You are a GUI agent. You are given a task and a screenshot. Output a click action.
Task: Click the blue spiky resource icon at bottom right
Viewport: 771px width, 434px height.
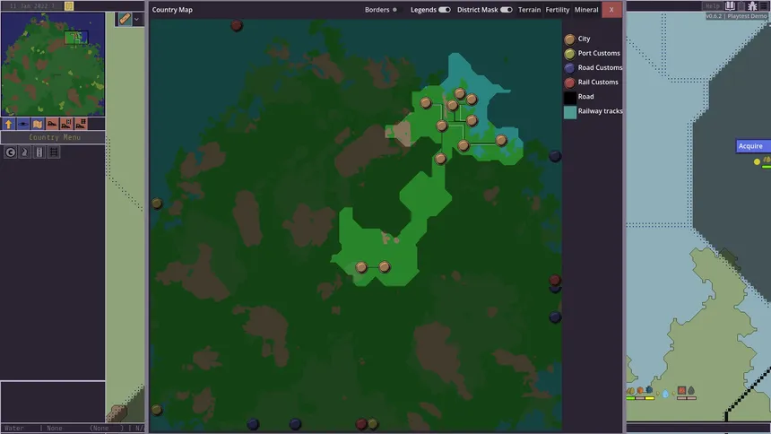pyautogui.click(x=650, y=390)
